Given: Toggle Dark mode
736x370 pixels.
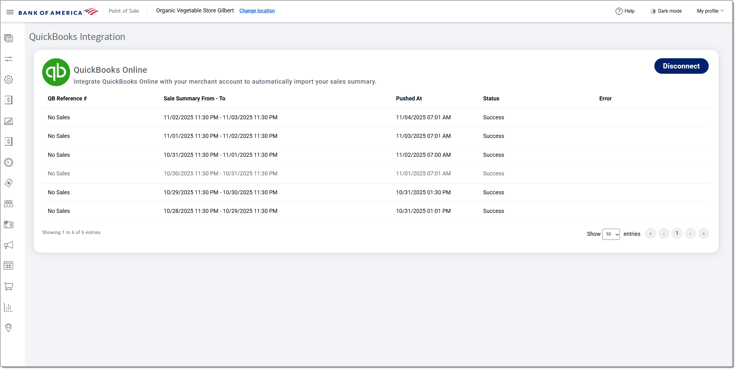Looking at the screenshot, I should [x=666, y=11].
